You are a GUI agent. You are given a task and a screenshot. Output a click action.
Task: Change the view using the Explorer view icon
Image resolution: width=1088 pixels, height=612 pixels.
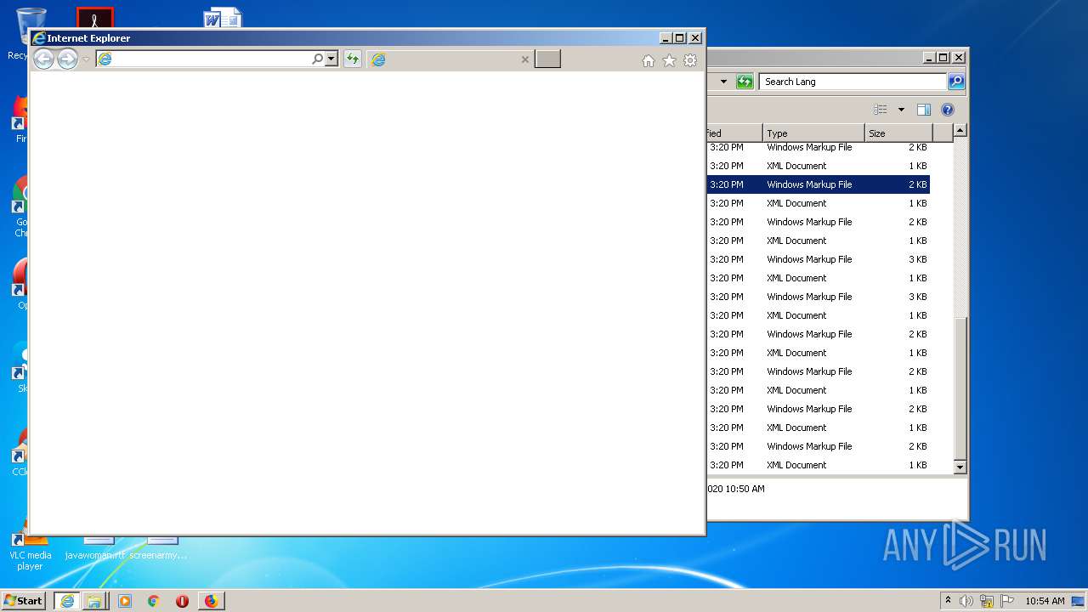[x=881, y=110]
